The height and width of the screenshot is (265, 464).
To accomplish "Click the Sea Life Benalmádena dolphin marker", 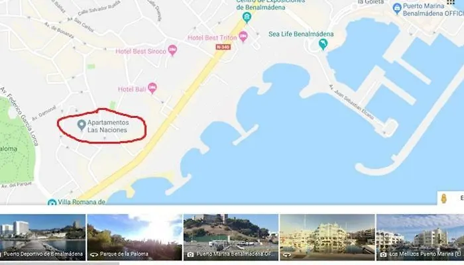I will (323, 44).
